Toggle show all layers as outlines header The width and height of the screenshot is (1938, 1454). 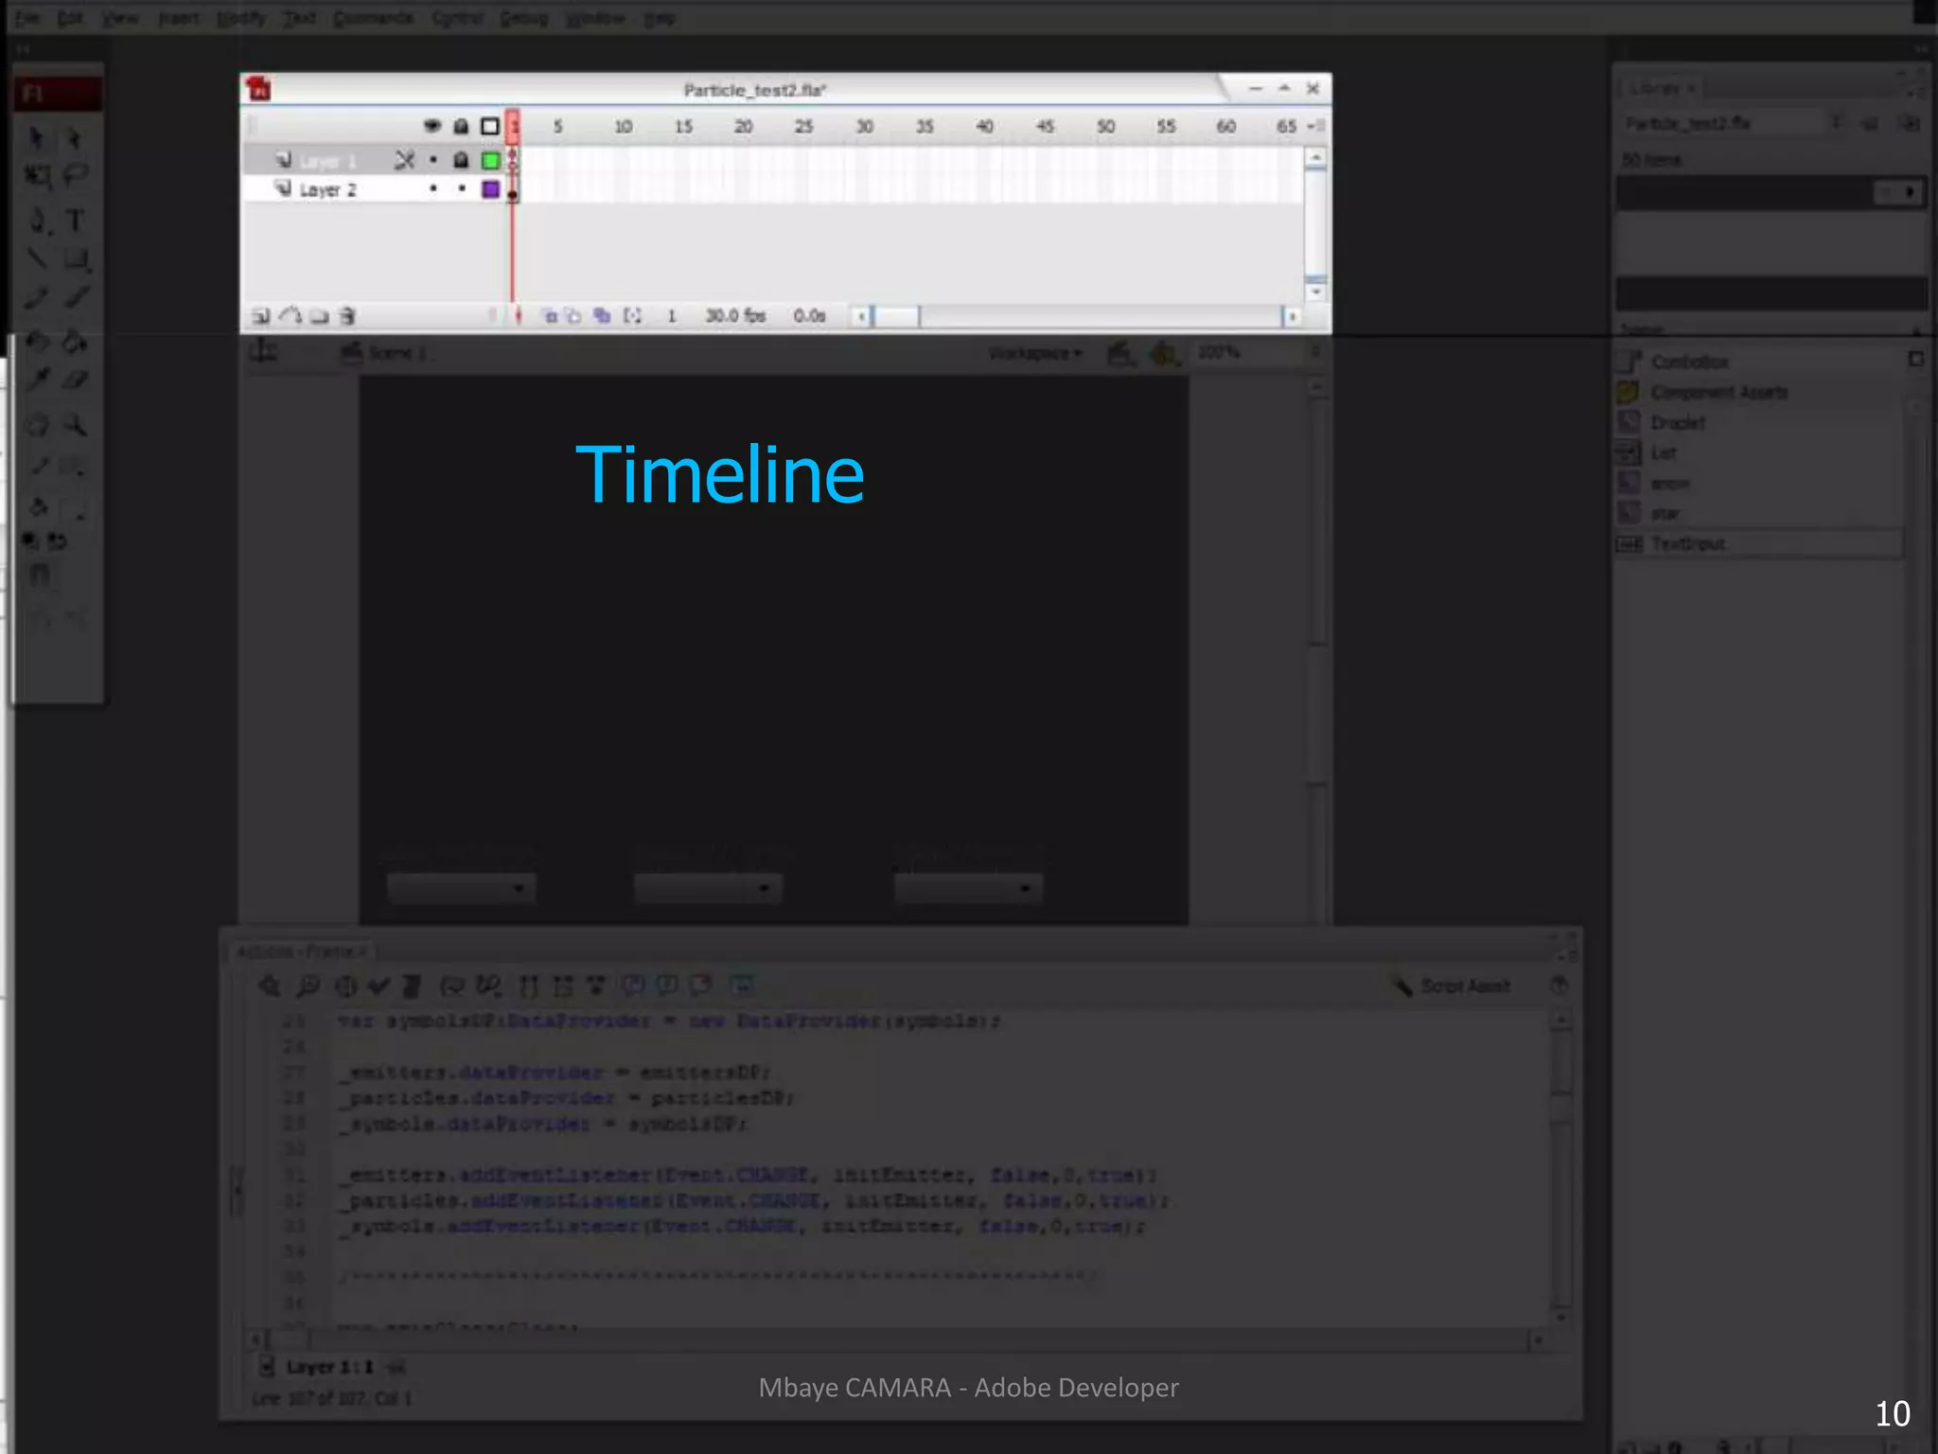coord(489,126)
